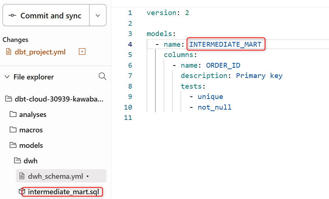The width and height of the screenshot is (329, 199).
Task: Select the dbt-cloud-30939-kawaba root folder
Action: pos(59,99)
